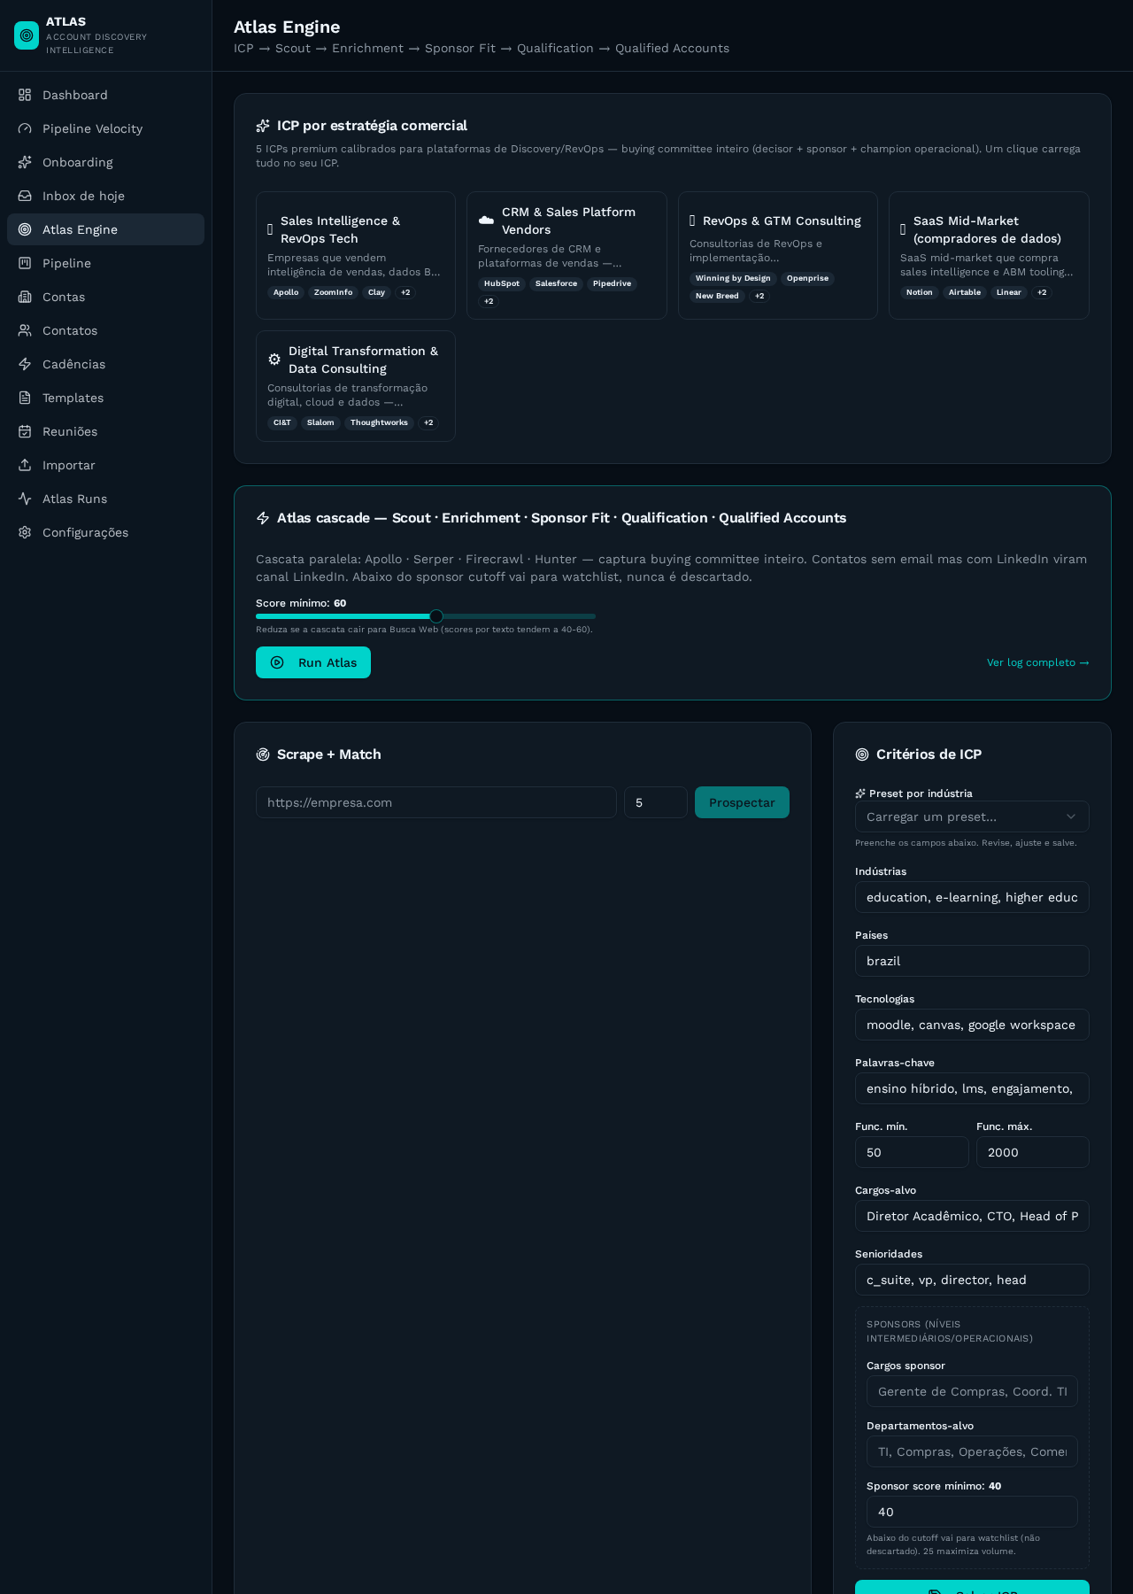Image resolution: width=1133 pixels, height=1594 pixels.
Task: Click sparkle icon beside Preset por indústria
Action: click(860, 793)
